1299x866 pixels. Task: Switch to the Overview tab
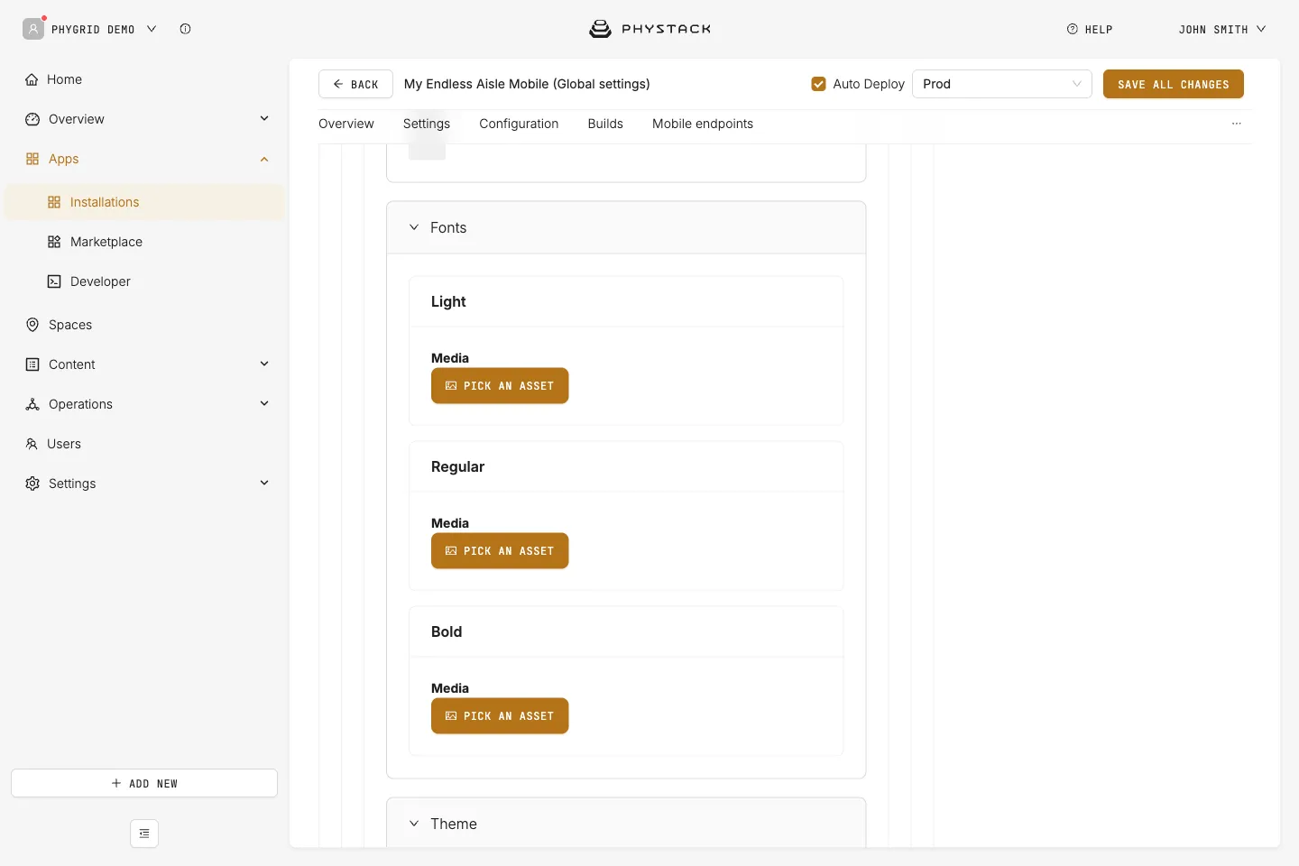click(x=346, y=124)
